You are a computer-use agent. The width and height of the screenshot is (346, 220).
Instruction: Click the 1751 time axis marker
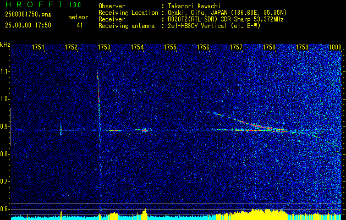pyautogui.click(x=38, y=47)
